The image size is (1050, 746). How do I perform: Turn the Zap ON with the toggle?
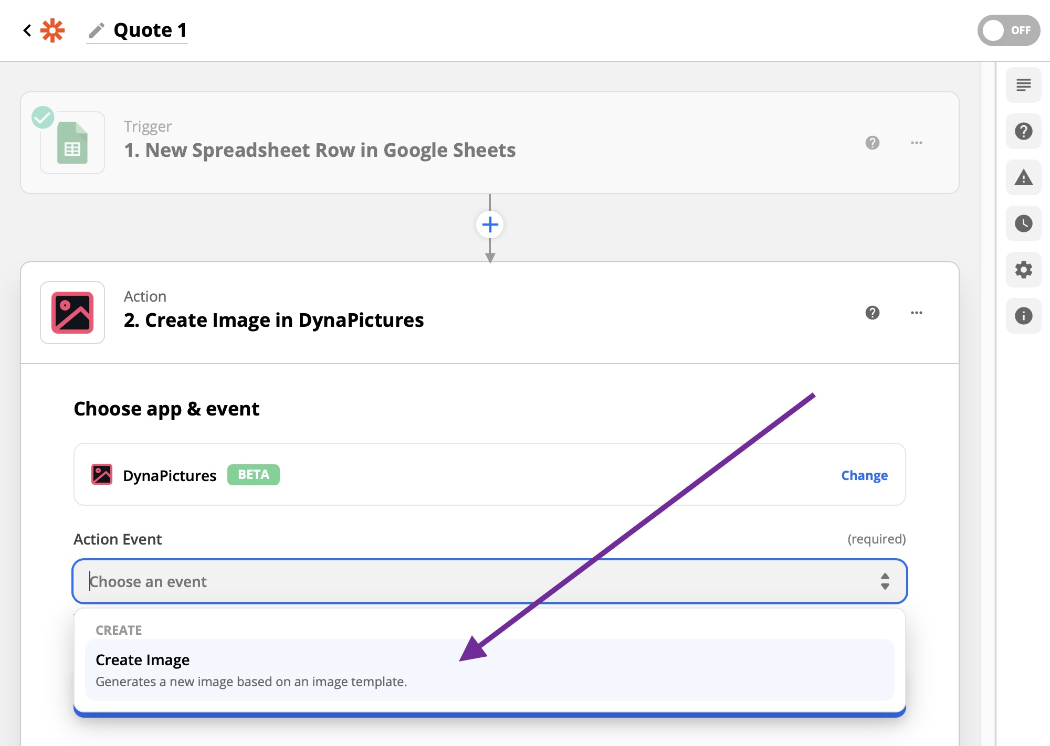click(1008, 30)
